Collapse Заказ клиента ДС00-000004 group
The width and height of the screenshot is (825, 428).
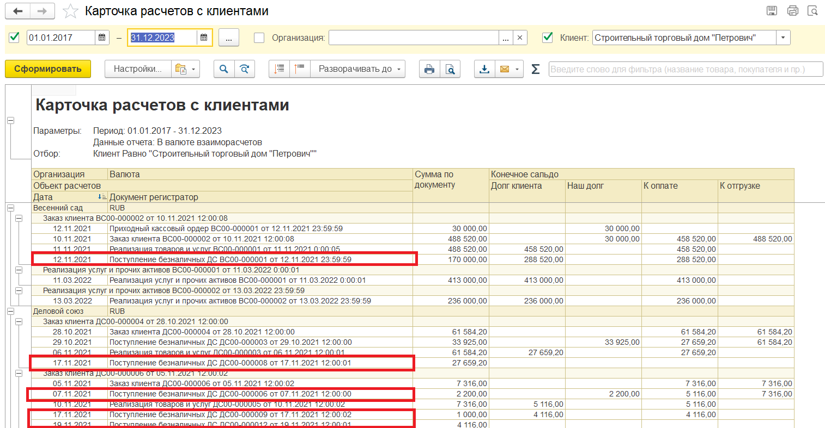[19, 321]
